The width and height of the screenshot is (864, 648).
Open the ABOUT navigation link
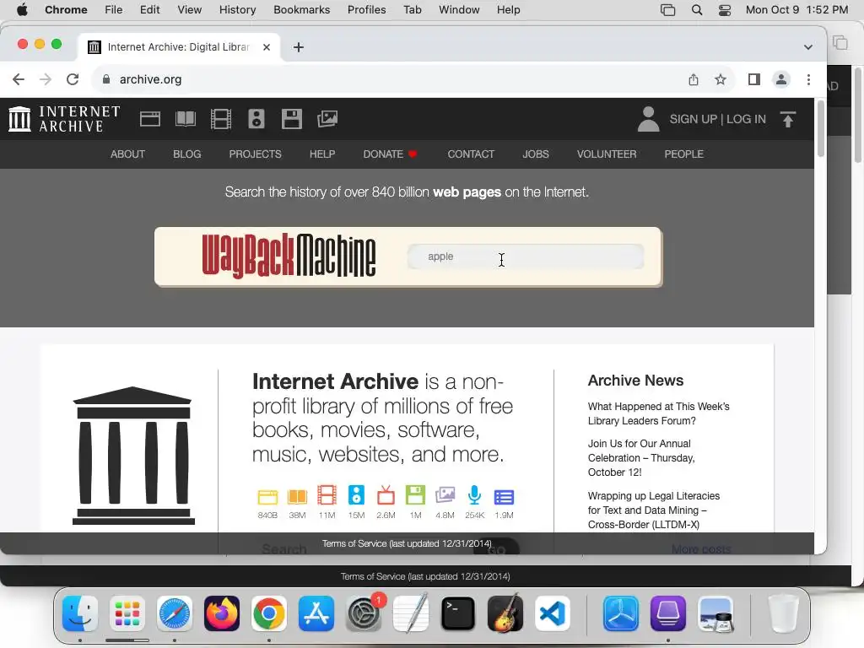(x=128, y=154)
